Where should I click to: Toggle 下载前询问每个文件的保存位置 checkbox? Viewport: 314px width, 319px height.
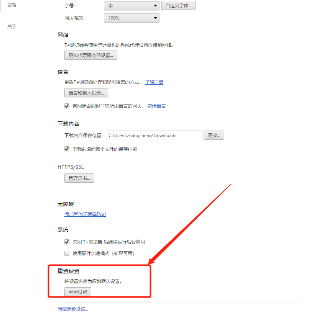click(67, 149)
